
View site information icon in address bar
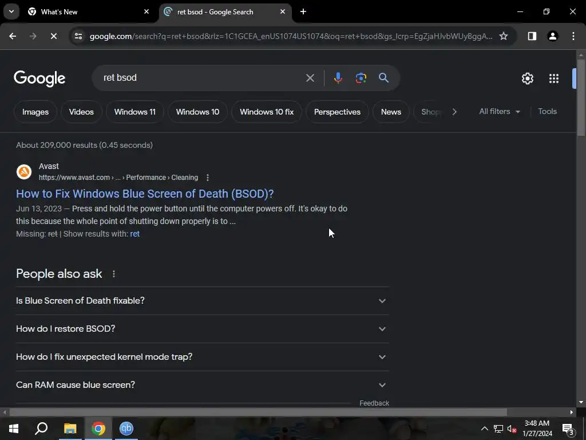pyautogui.click(x=78, y=36)
